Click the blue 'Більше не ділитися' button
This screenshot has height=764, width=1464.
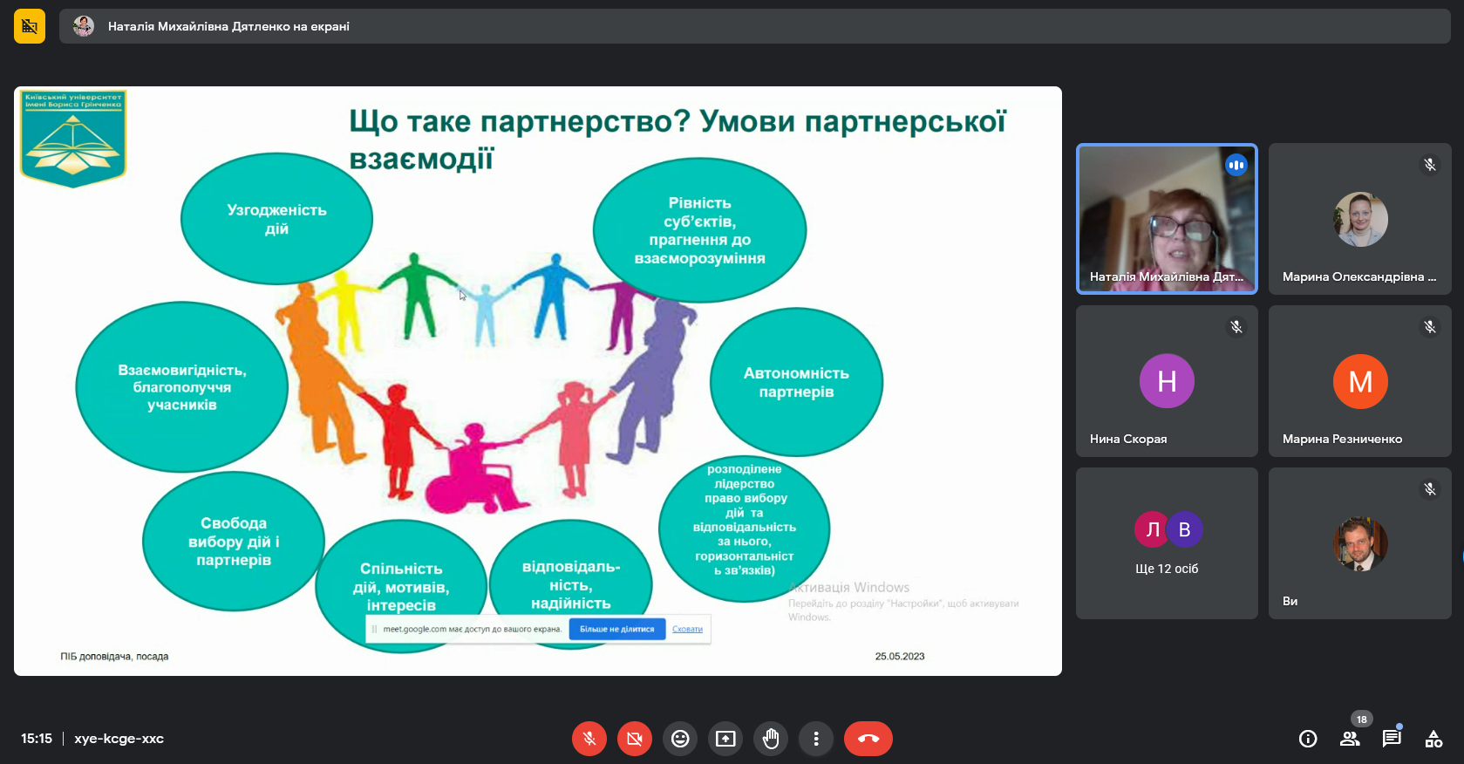[x=616, y=629]
